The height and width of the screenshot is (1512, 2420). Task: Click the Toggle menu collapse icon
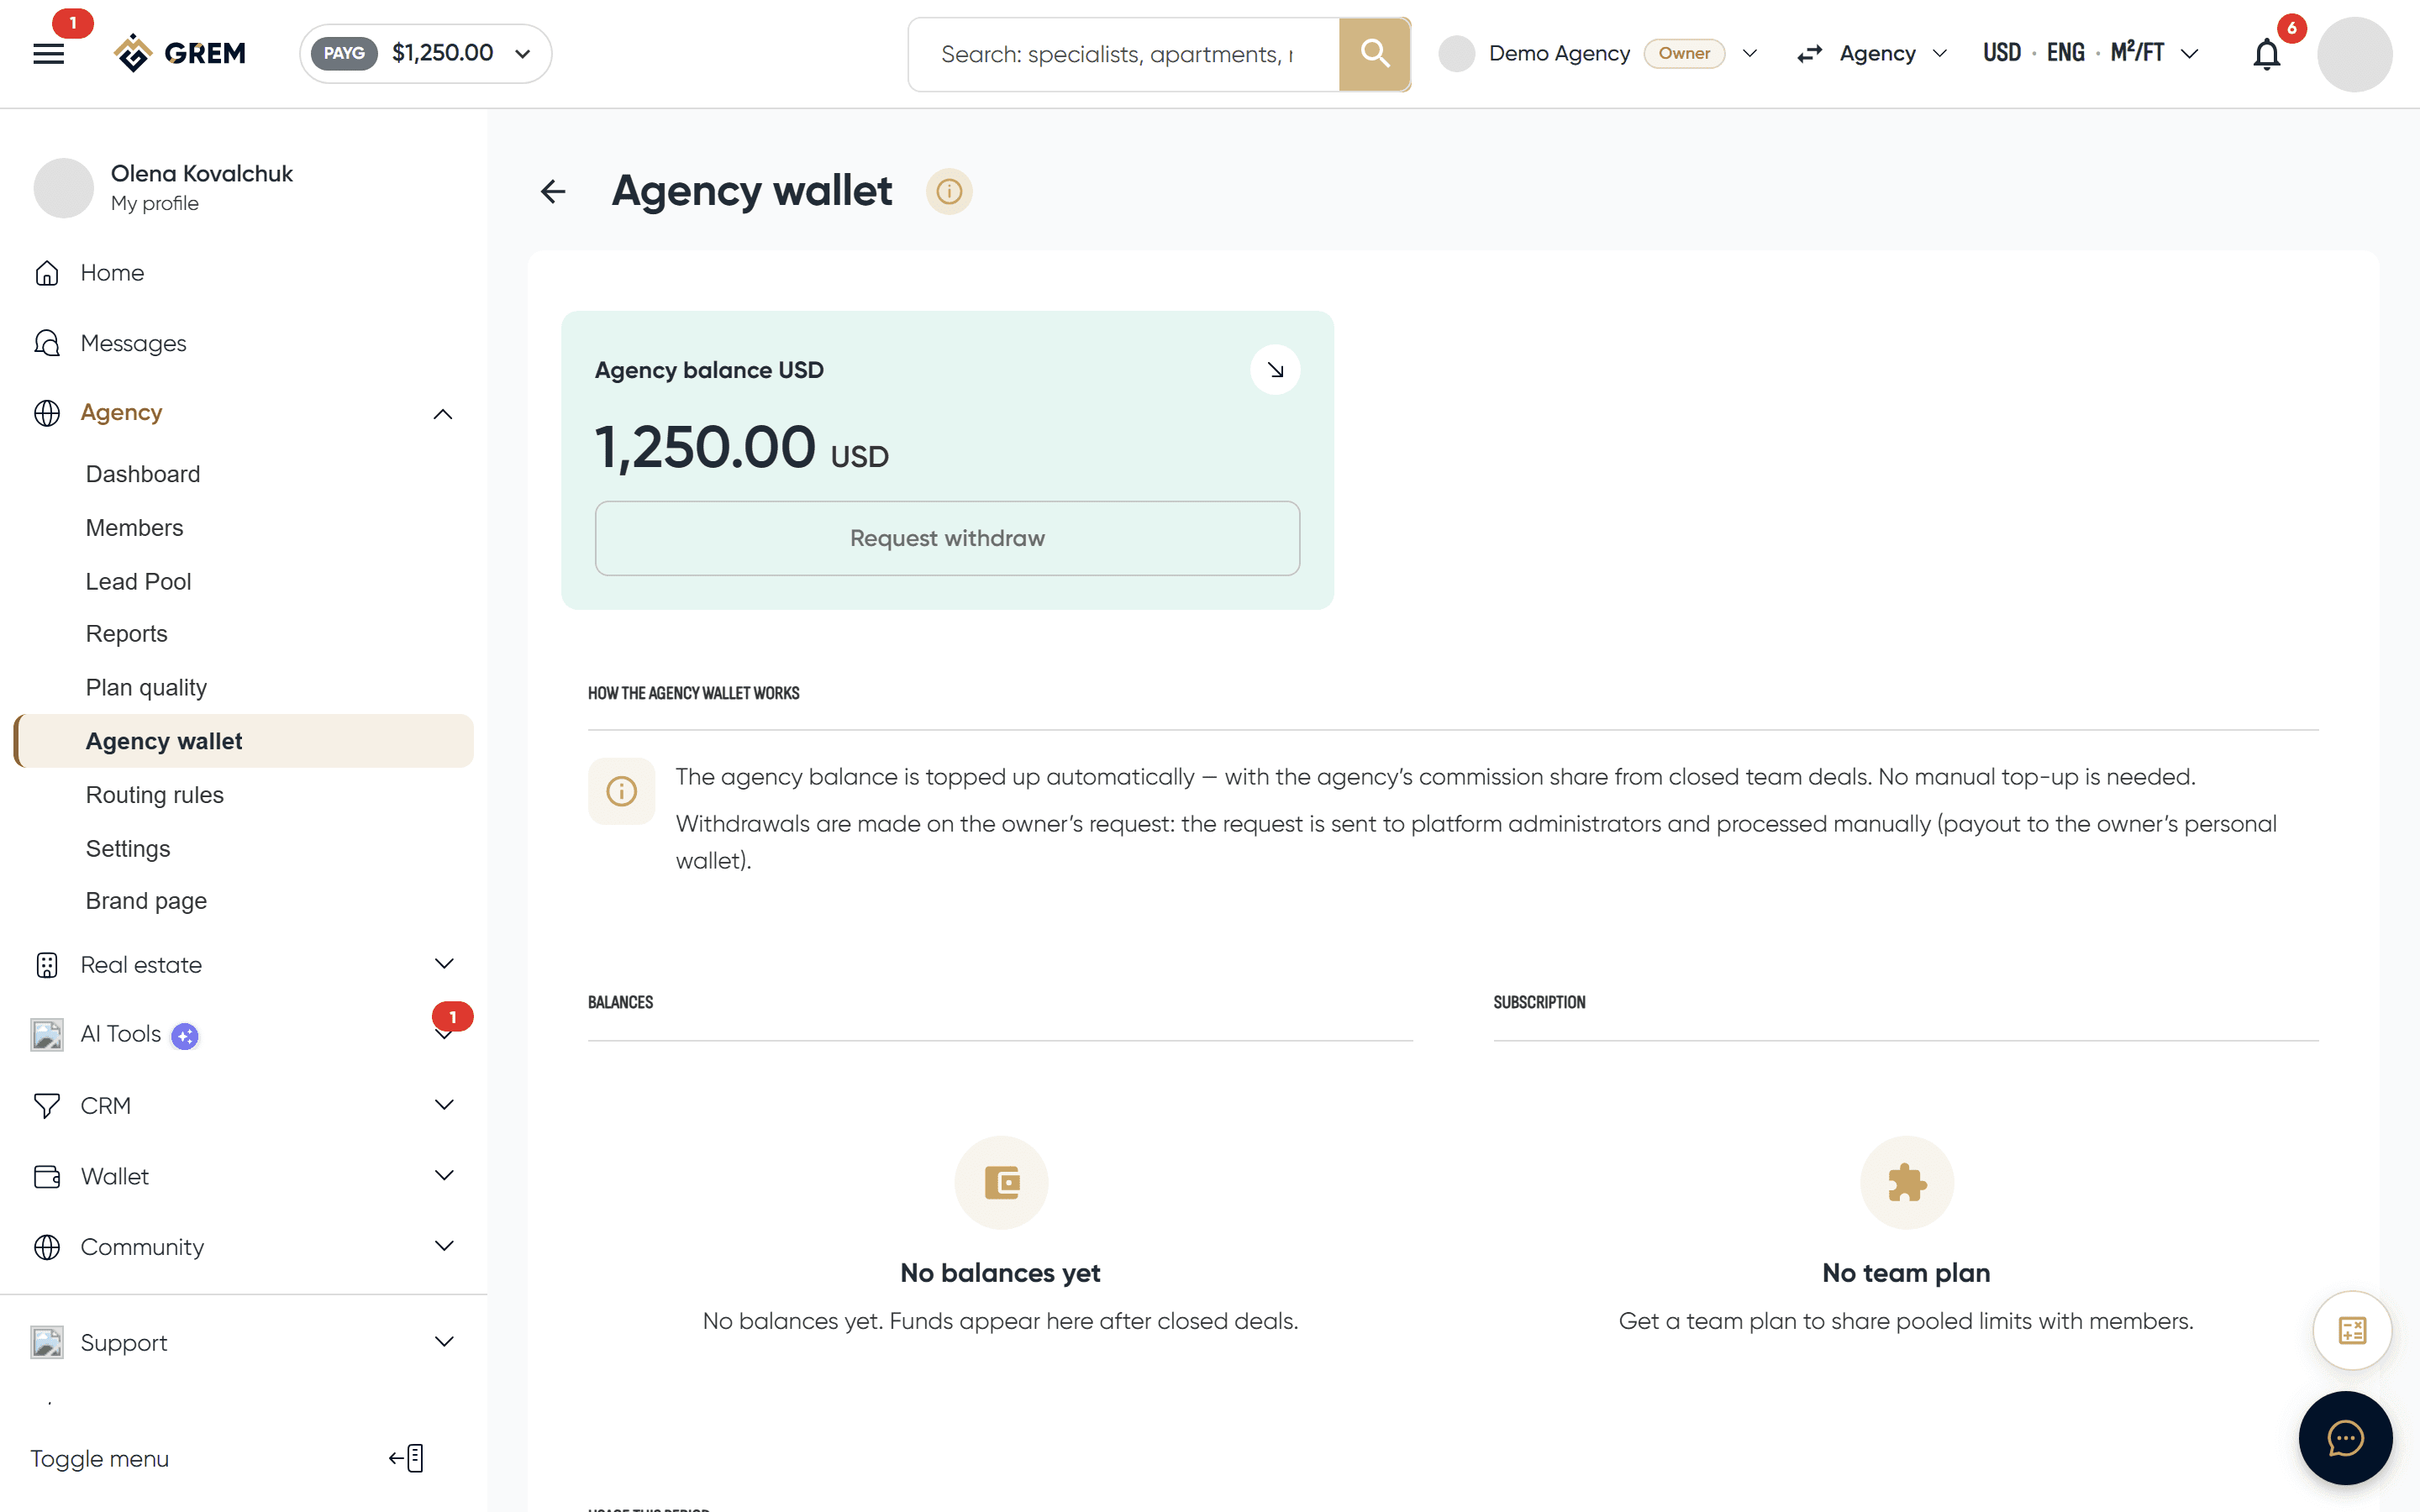point(407,1458)
